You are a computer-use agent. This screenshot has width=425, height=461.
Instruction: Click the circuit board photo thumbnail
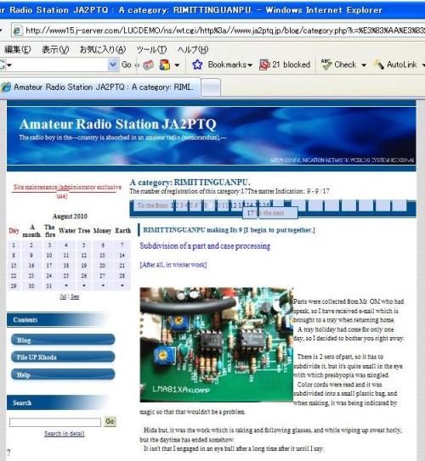(217, 345)
